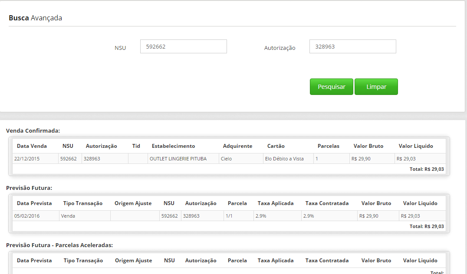Select the Venda Confirmada section title
Screen dimensions: 467x274
(x=33, y=130)
